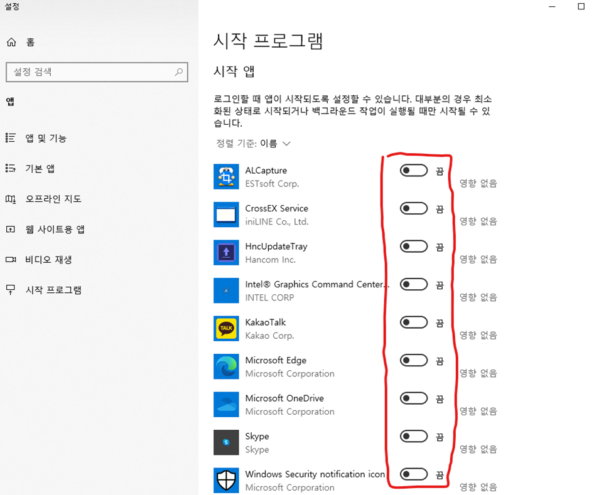Go to 홈 in the sidebar
Screen dimensions: 599x495
pyautogui.click(x=31, y=42)
